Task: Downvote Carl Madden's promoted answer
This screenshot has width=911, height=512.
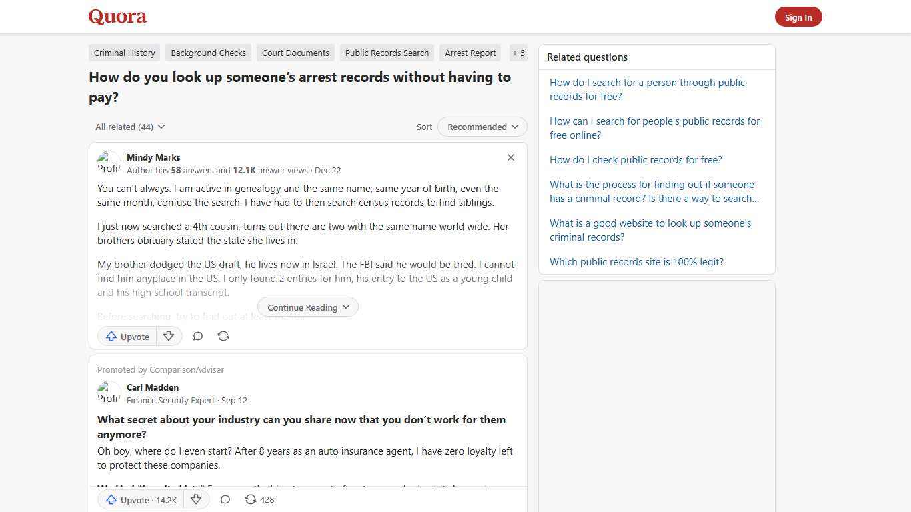Action: tap(196, 499)
